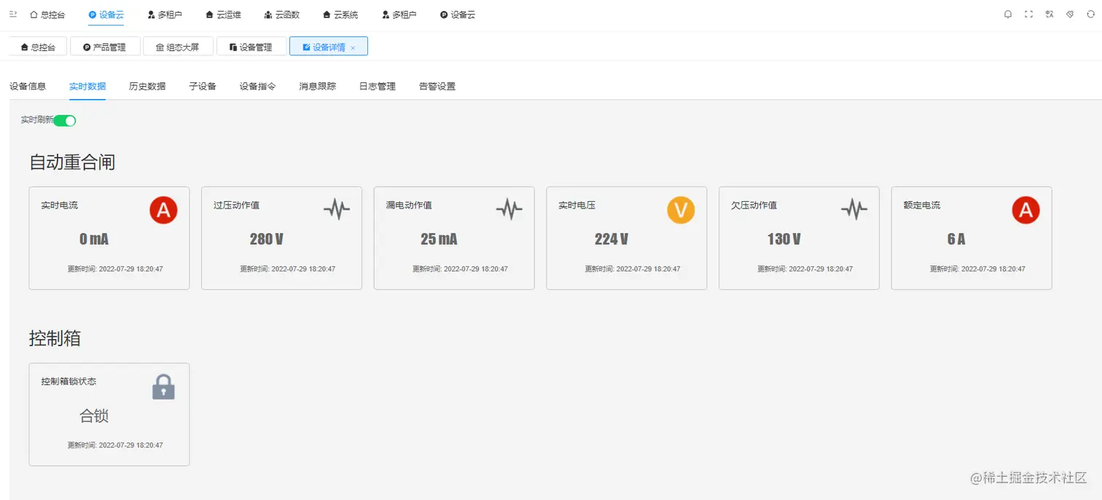
Task: Click the 控制箱 section heading
Action: [x=55, y=338]
